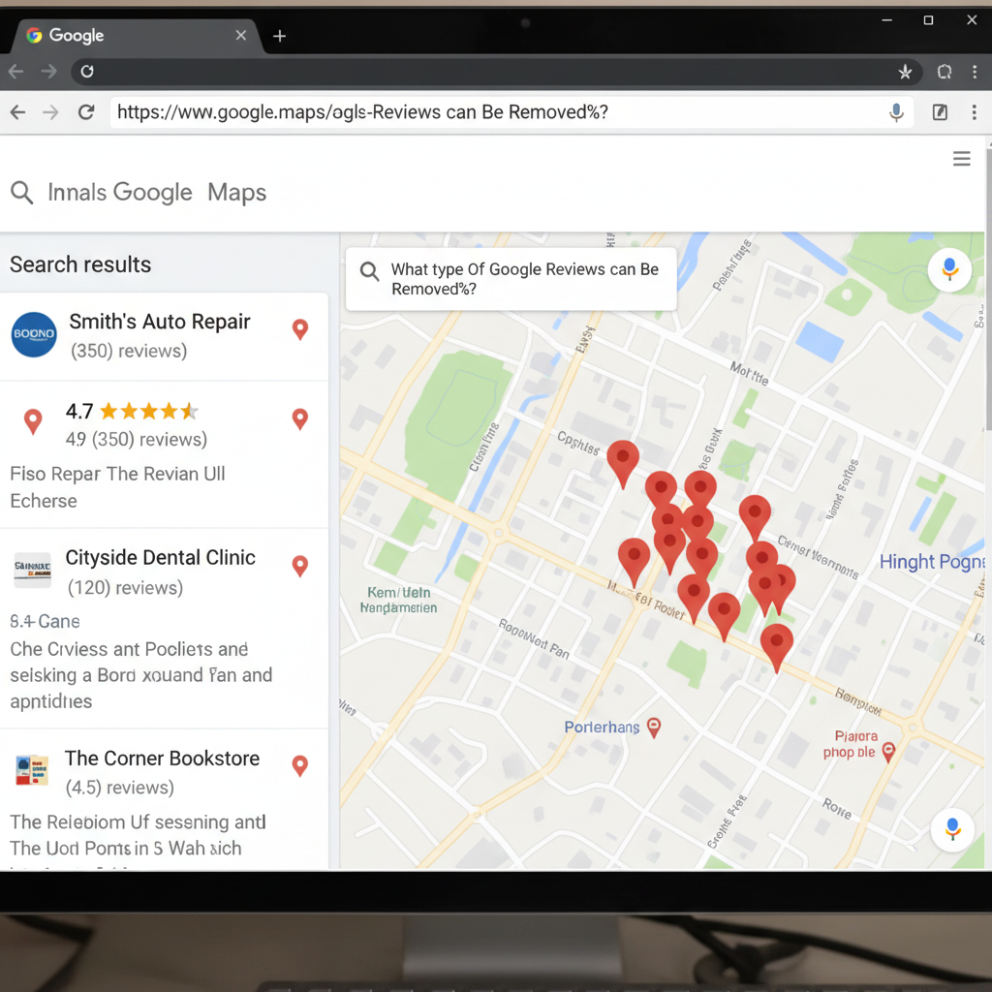Click the URL address field
Viewport: 992px width, 992px height.
tap(511, 112)
